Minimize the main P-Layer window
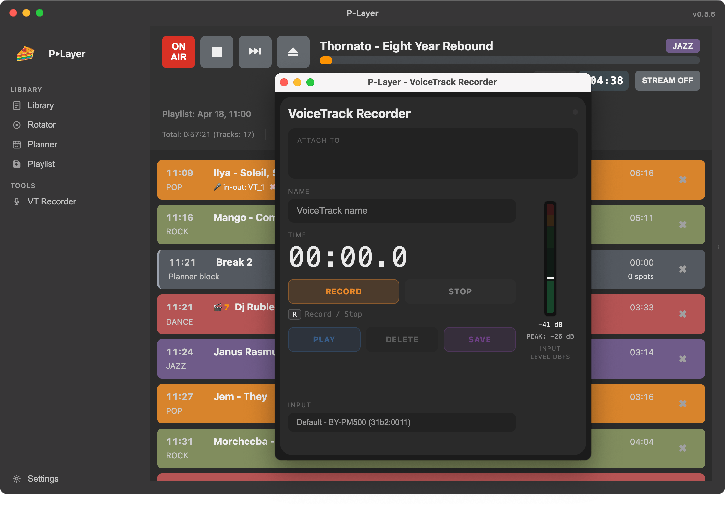Screen dimensions: 725x509 26,13
